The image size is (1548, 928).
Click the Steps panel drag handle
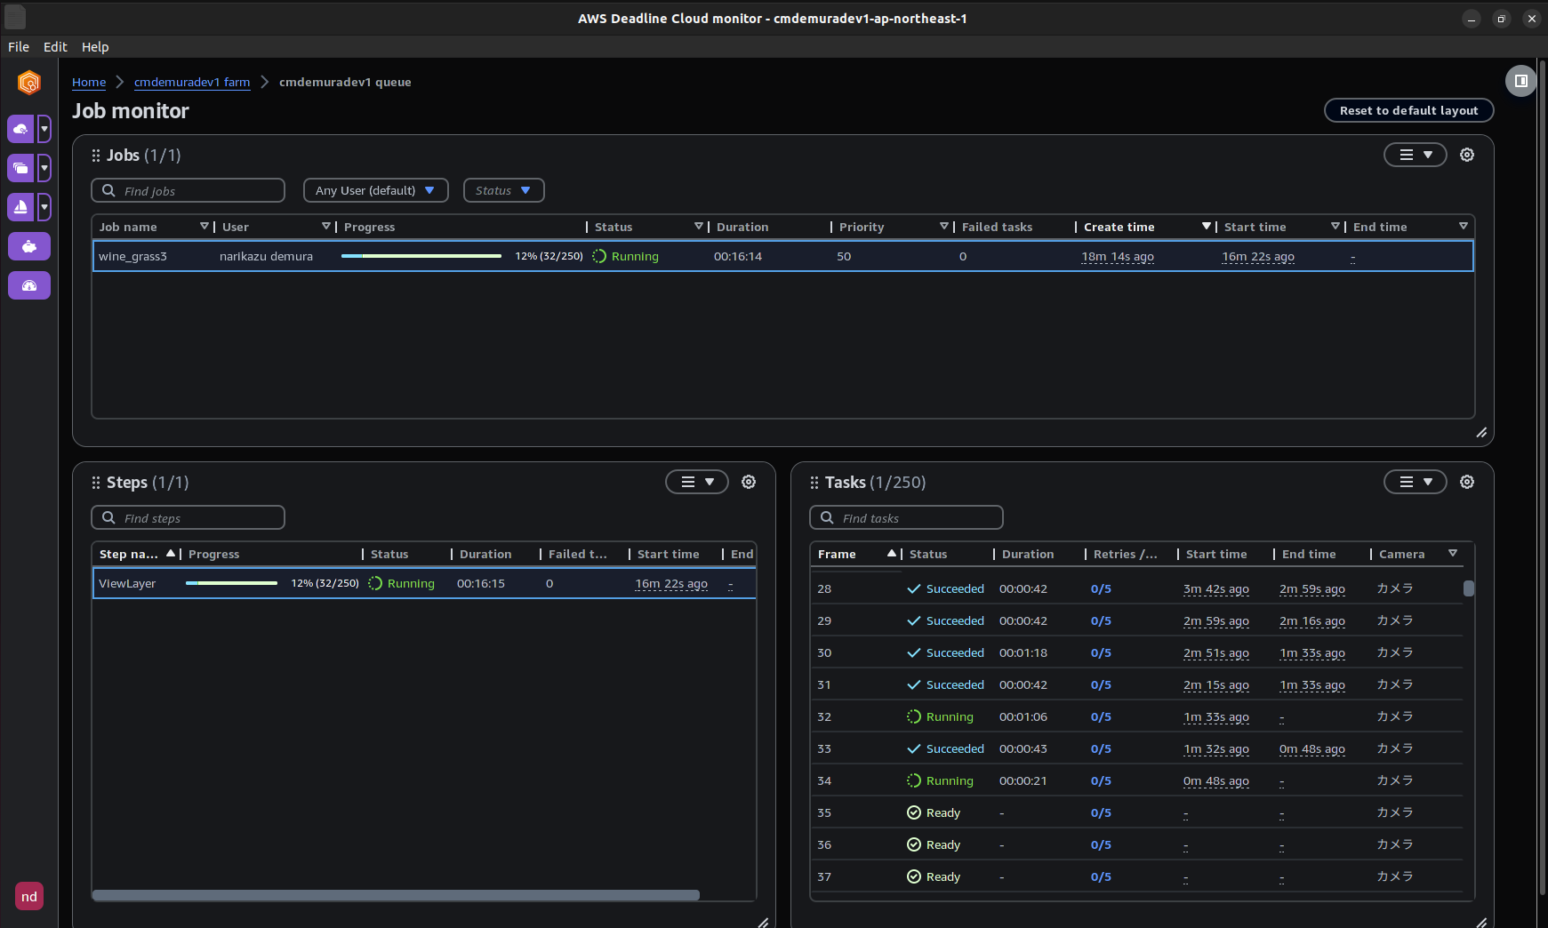click(96, 483)
